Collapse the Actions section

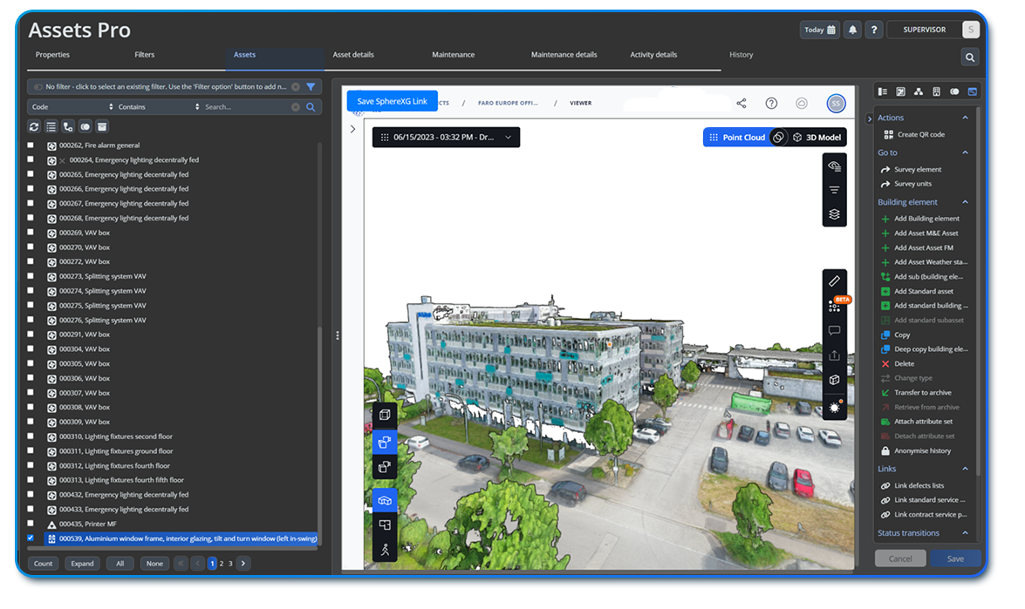[965, 118]
